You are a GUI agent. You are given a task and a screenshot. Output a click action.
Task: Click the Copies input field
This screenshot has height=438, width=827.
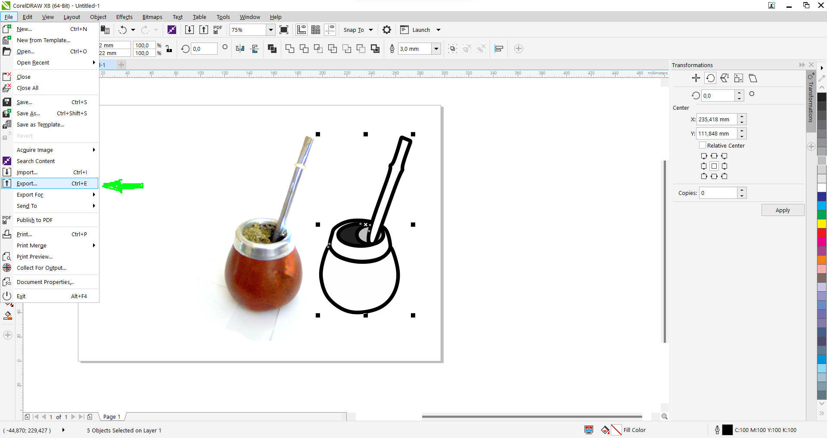(718, 193)
